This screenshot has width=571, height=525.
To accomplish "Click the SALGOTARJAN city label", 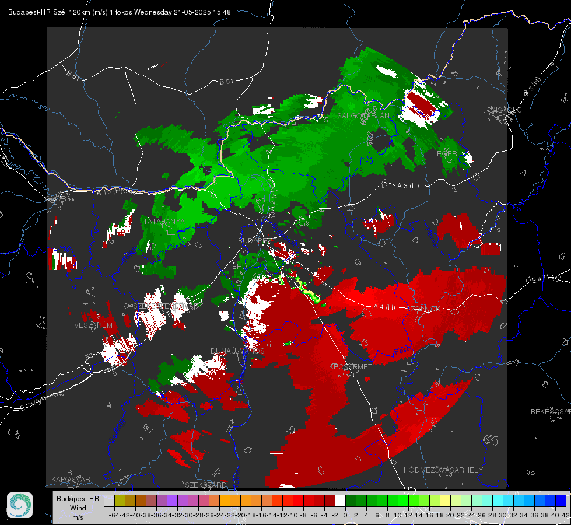I will tap(363, 116).
